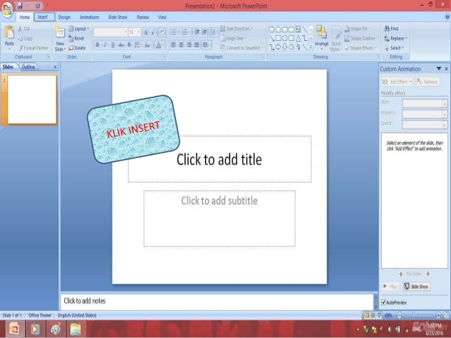Screen dimensions: 451x338
Task: Open the Change Case menu
Action: click(148, 44)
